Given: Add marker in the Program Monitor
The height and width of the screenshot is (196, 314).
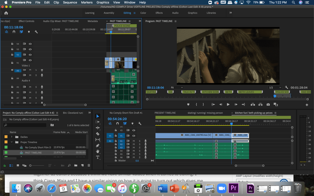Looking at the screenshot, I should 188,104.
